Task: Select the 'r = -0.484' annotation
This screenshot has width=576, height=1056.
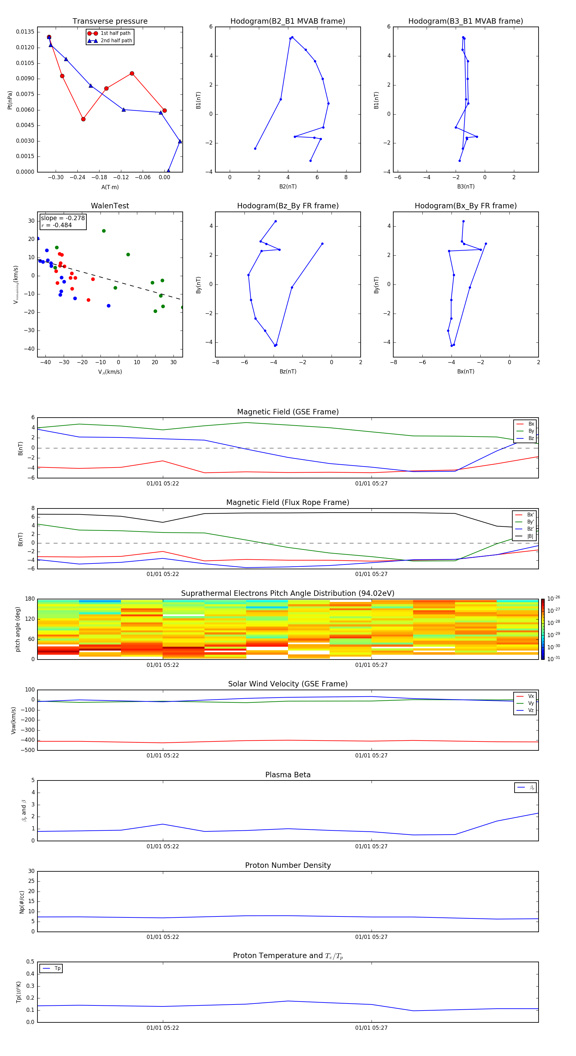Action: [57, 225]
